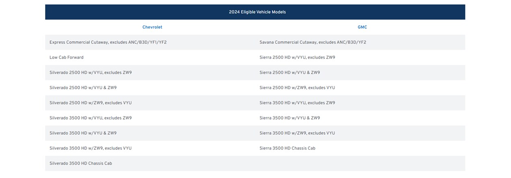The width and height of the screenshot is (511, 178).
Task: Select Silverado 2500 HD w/VYU & ZW9
Action: (83, 88)
